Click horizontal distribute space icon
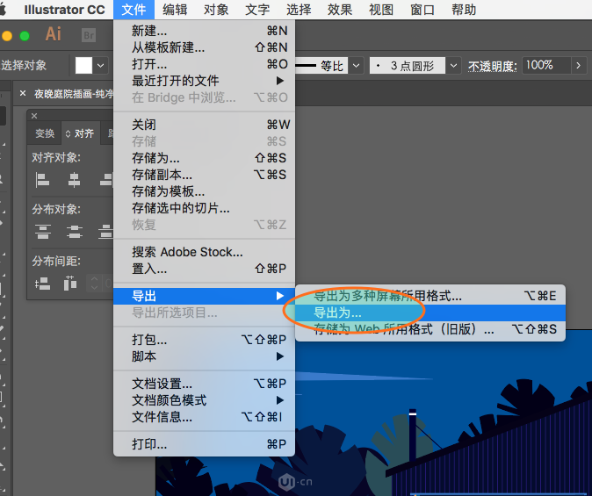Viewport: 592px width, 496px height. point(70,283)
